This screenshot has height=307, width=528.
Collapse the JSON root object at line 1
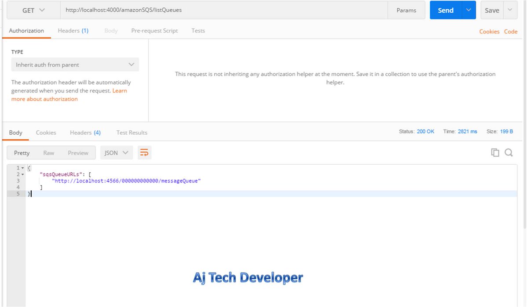pos(22,168)
